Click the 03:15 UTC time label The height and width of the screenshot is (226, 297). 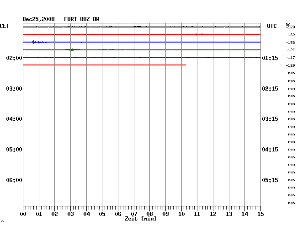(x=270, y=119)
